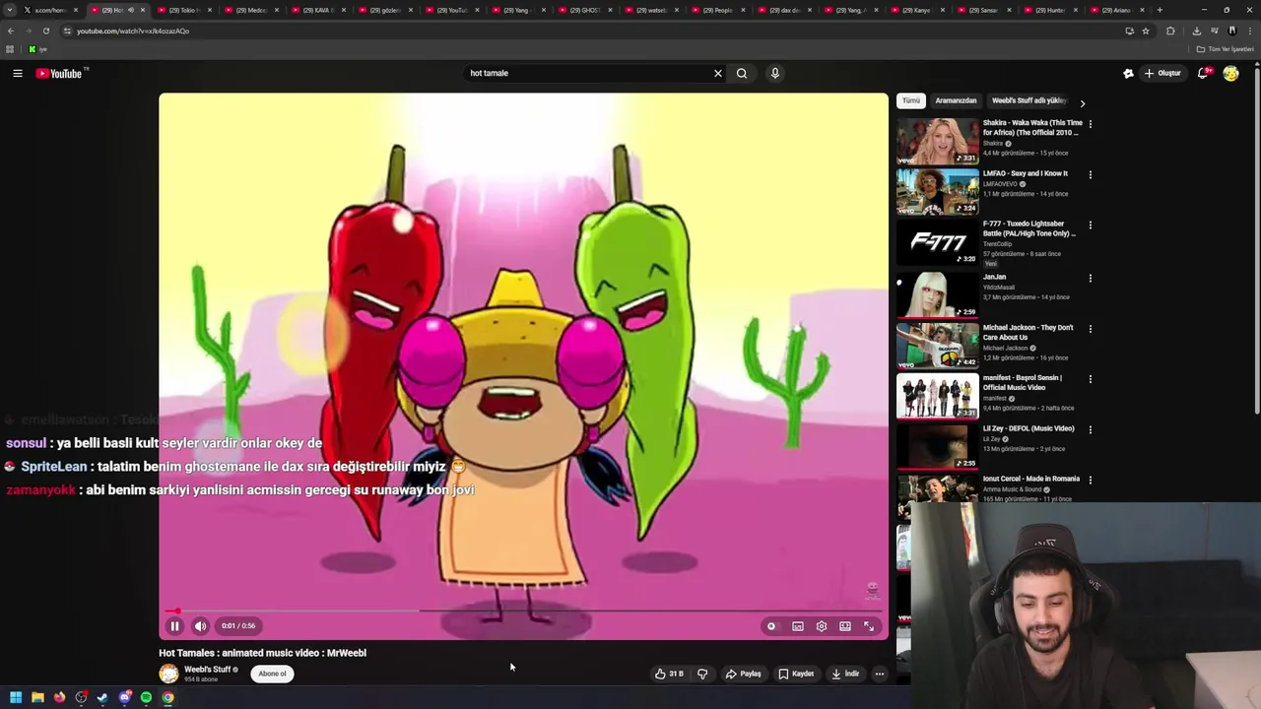Reload the page in Chrome
Viewport: 1261px width, 709px height.
pos(45,31)
